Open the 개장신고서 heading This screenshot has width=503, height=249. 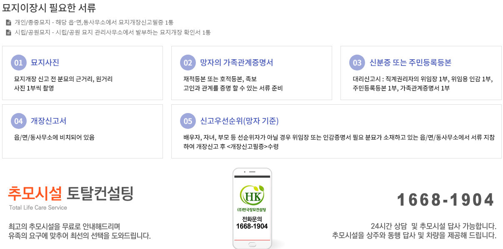click(48, 121)
